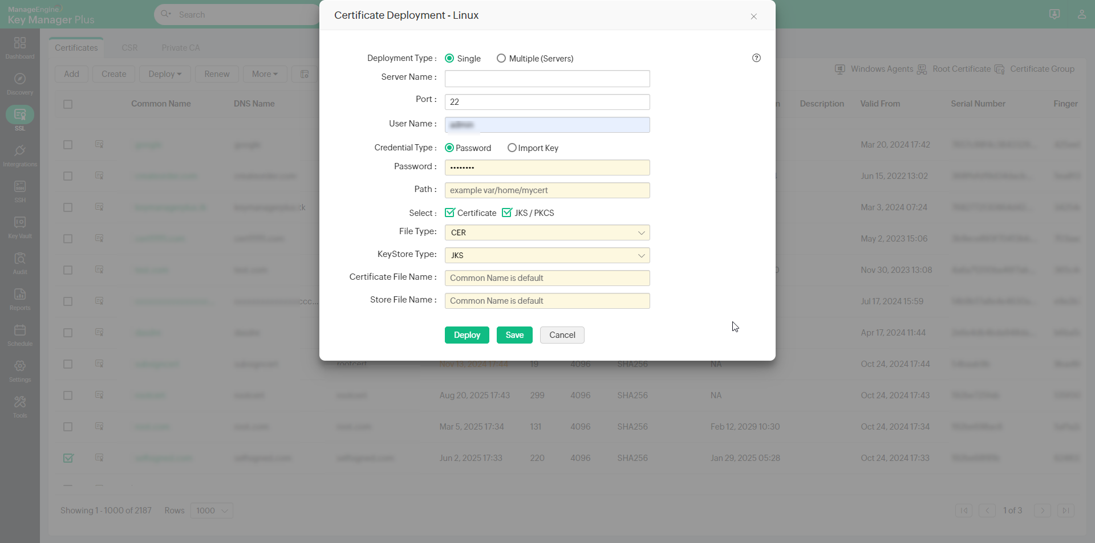Switch to the Certificates tab
This screenshot has width=1095, height=543.
tap(76, 48)
